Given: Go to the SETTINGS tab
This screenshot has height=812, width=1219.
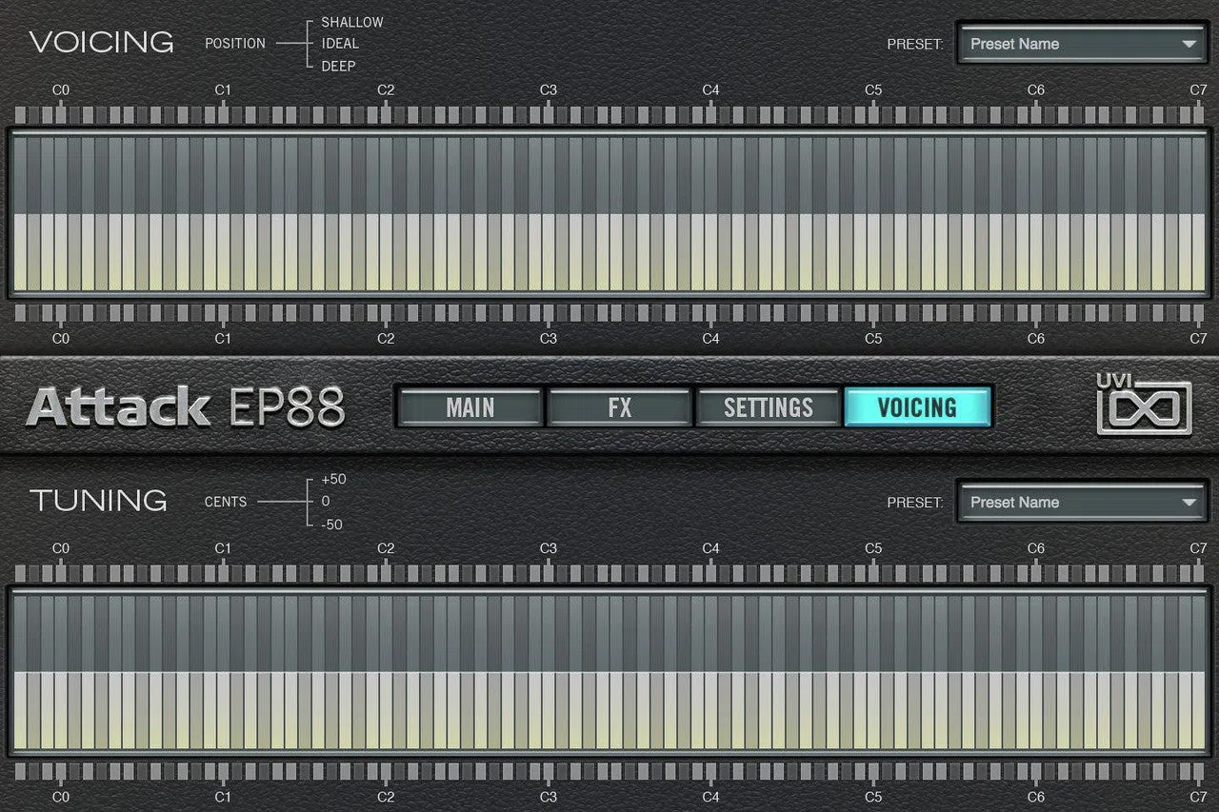Looking at the screenshot, I should (x=768, y=407).
